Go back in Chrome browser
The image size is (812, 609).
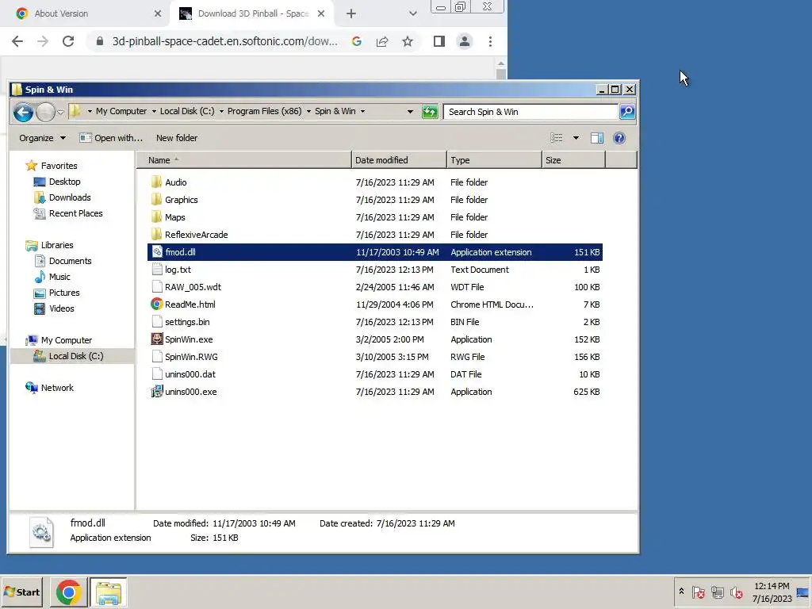coord(17,41)
